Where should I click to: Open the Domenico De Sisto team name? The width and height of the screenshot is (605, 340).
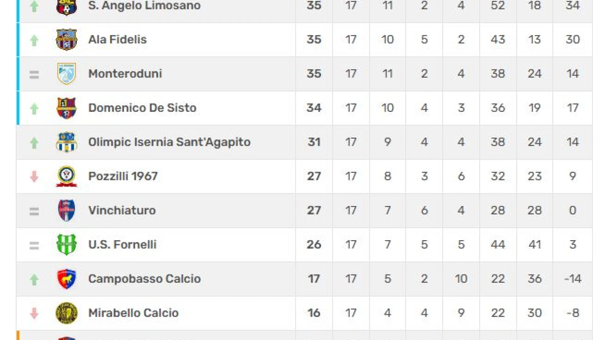click(142, 108)
